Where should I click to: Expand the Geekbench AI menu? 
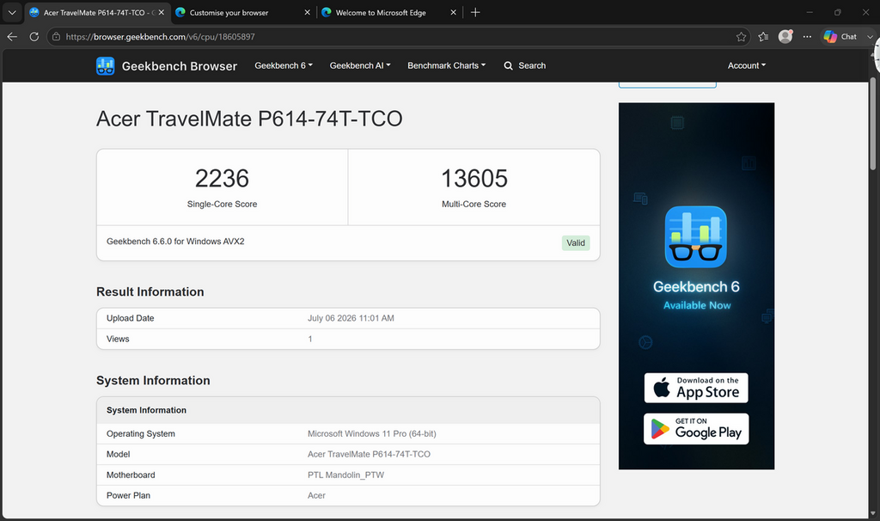360,65
